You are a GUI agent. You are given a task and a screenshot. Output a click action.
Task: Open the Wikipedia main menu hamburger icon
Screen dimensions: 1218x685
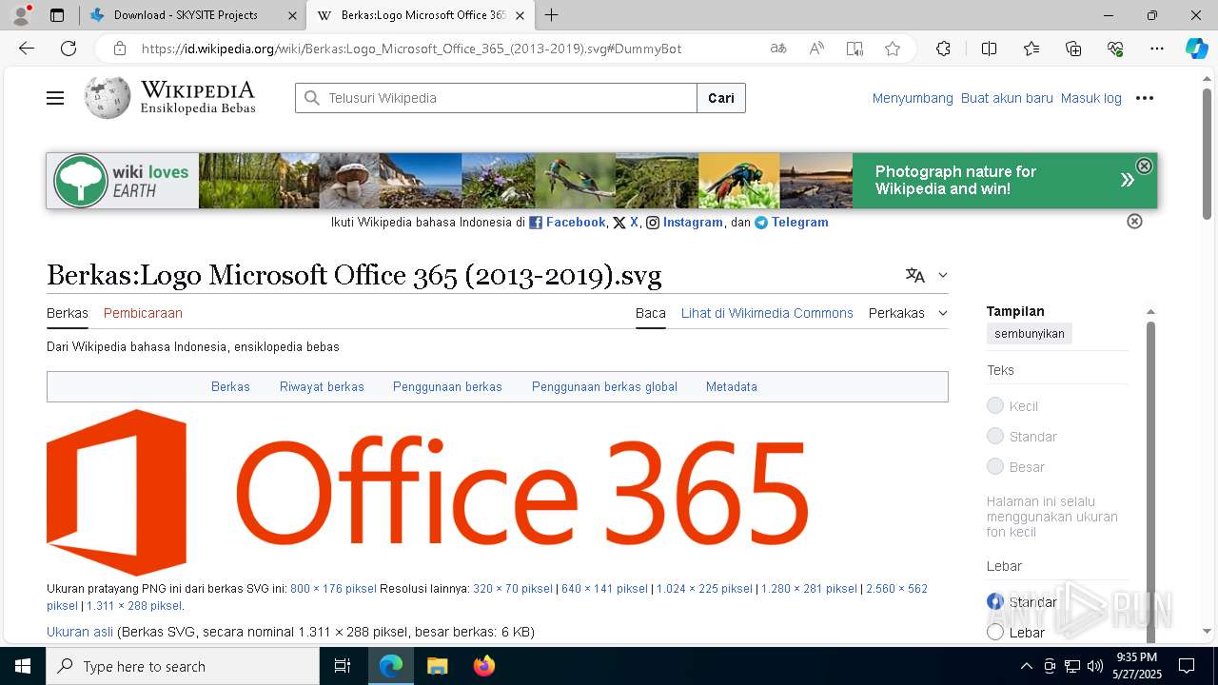click(55, 98)
